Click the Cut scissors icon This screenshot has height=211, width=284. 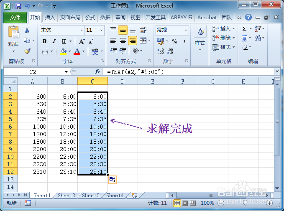(x=27, y=30)
